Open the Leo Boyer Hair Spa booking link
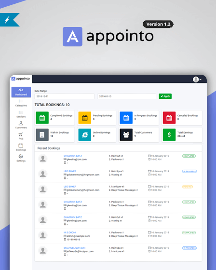Image resolution: width=216 pixels, height=270 pixels. [x=70, y=171]
